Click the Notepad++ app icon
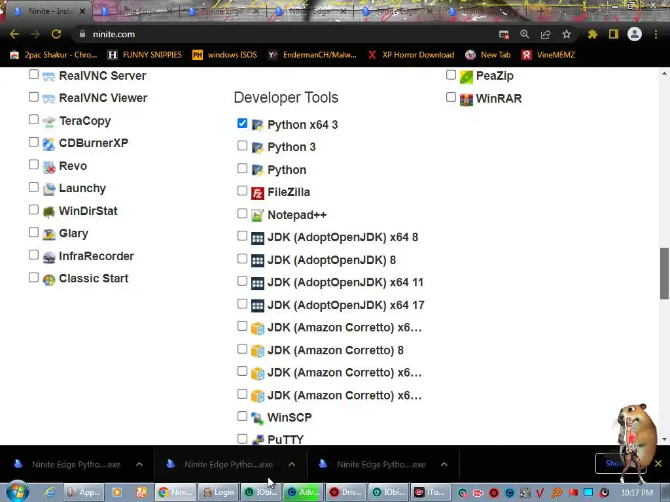The width and height of the screenshot is (670, 502). pos(257,216)
